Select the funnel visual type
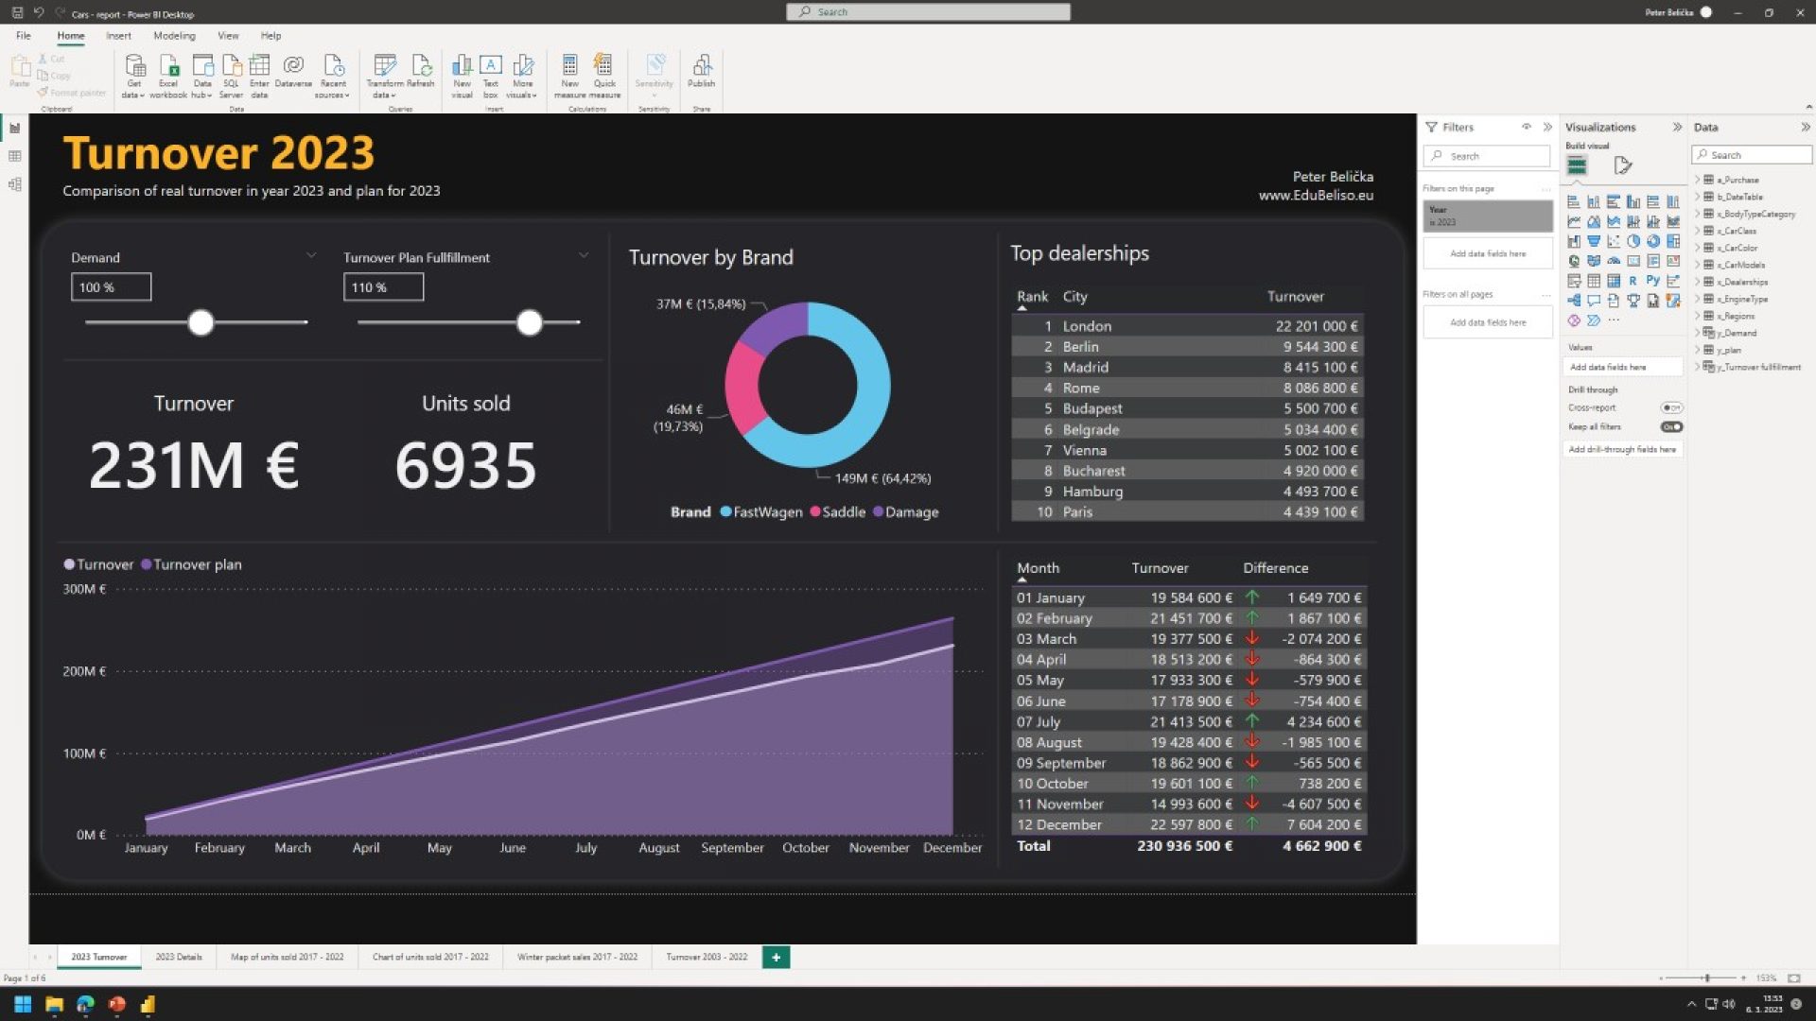1816x1021 pixels. [1594, 241]
